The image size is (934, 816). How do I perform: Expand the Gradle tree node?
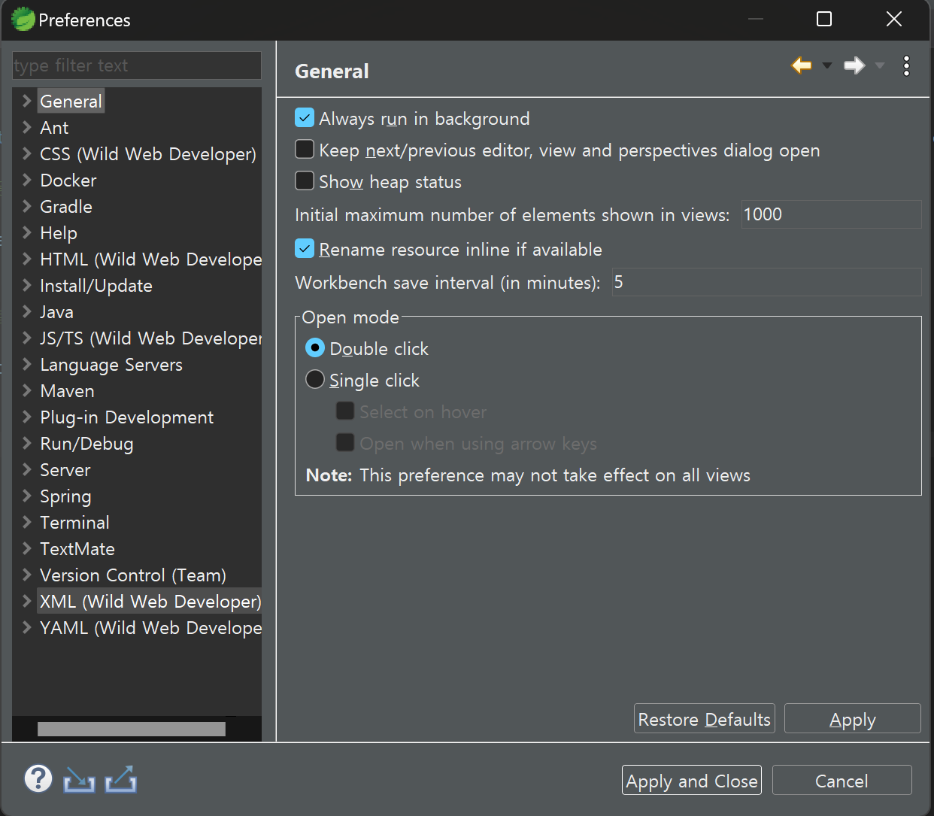(26, 206)
